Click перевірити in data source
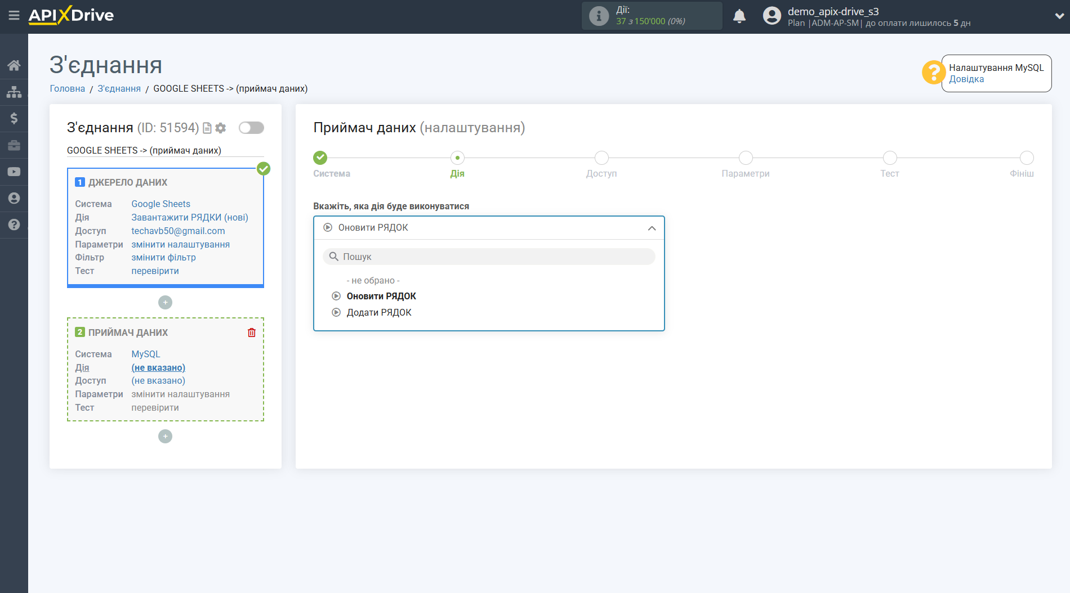Viewport: 1070px width, 593px height. 155,271
